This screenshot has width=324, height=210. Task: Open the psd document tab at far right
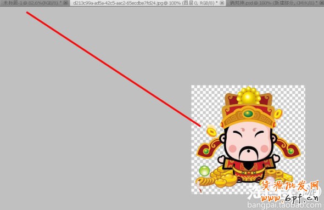tap(274, 3)
